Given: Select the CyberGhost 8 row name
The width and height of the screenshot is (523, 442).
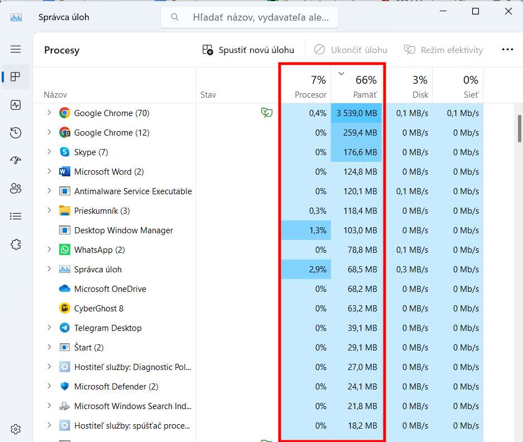Looking at the screenshot, I should pyautogui.click(x=99, y=309).
